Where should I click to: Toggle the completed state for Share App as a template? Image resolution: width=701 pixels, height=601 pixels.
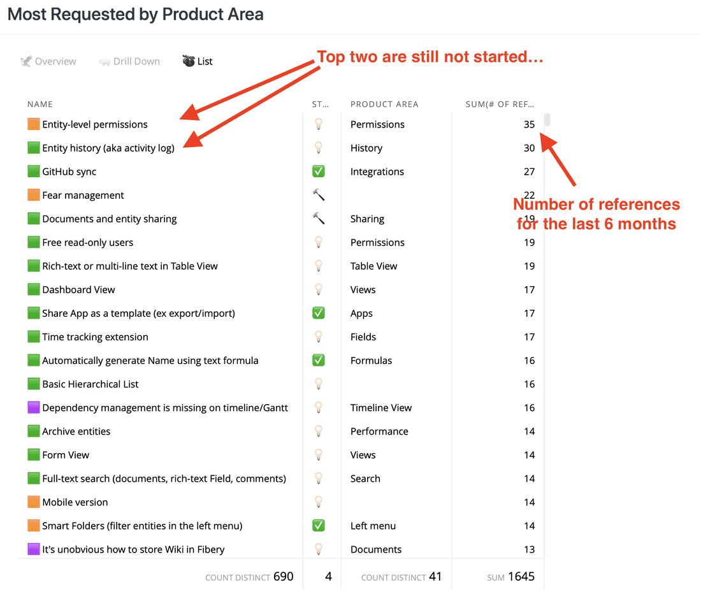[318, 312]
